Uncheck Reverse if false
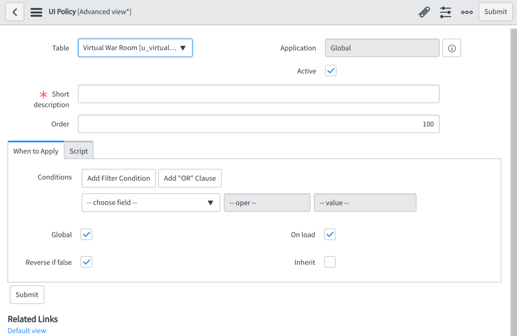 point(86,262)
